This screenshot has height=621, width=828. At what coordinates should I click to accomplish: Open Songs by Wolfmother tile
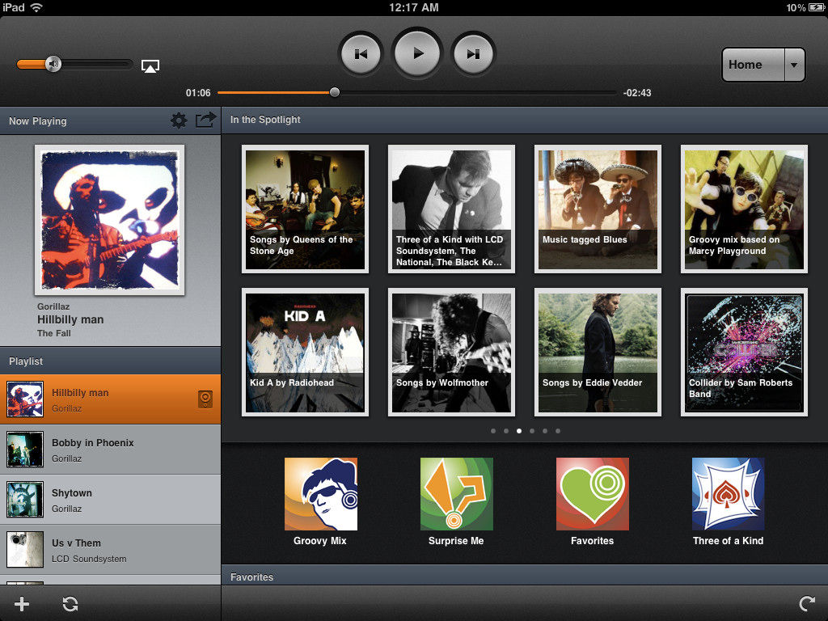(x=451, y=353)
